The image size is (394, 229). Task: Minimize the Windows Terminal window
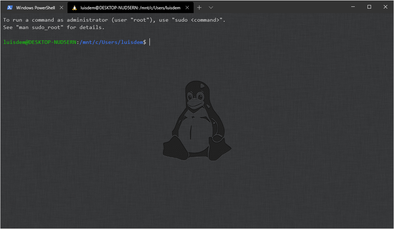pyautogui.click(x=353, y=7)
